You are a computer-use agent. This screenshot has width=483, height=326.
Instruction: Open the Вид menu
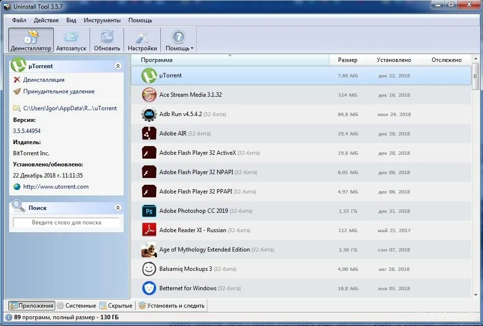[x=71, y=20]
